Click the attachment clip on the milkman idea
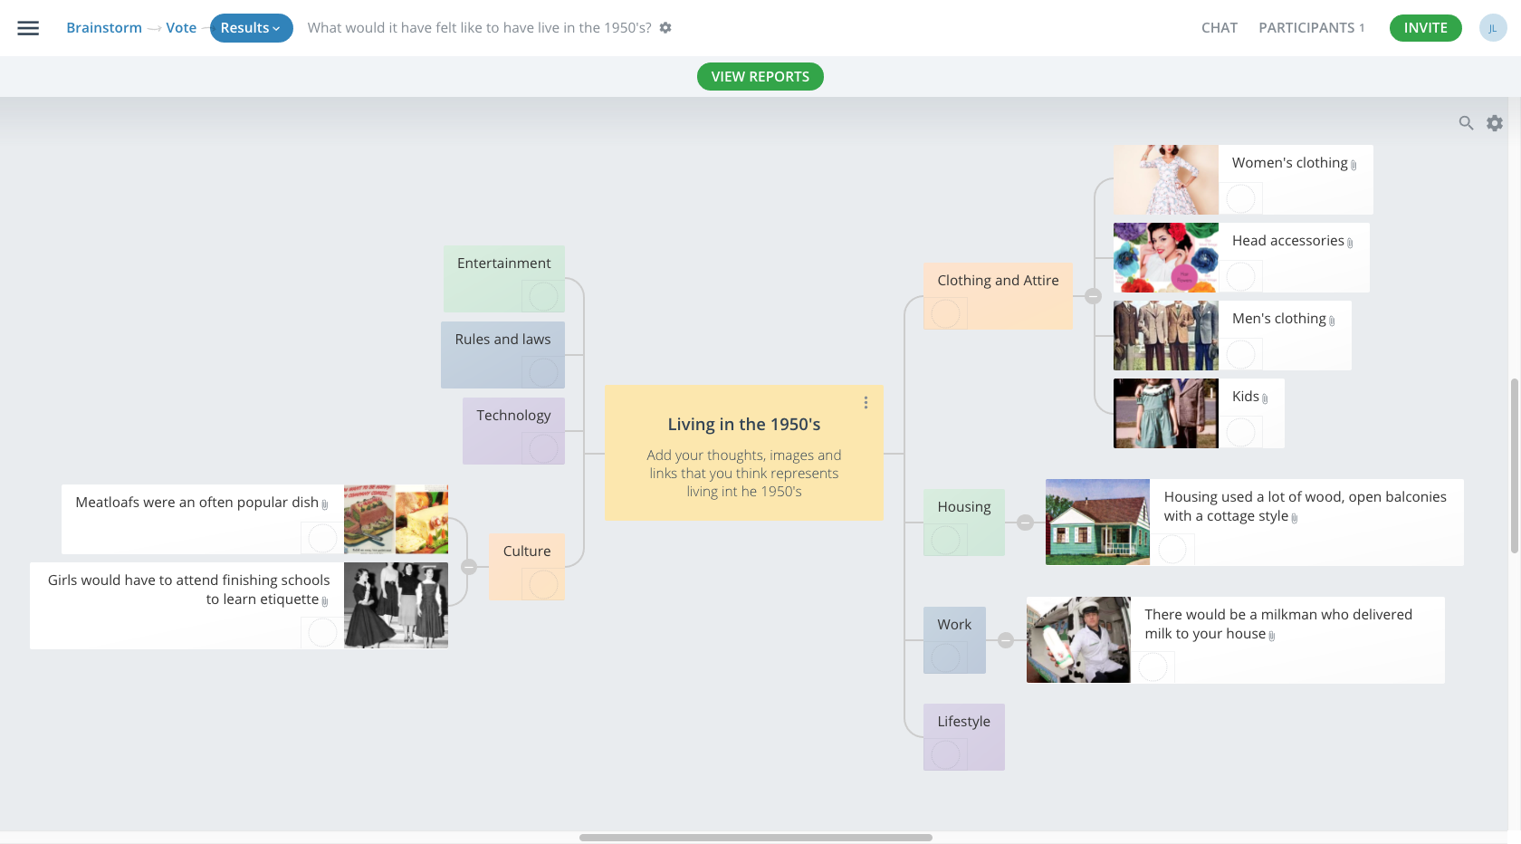 [x=1274, y=635]
